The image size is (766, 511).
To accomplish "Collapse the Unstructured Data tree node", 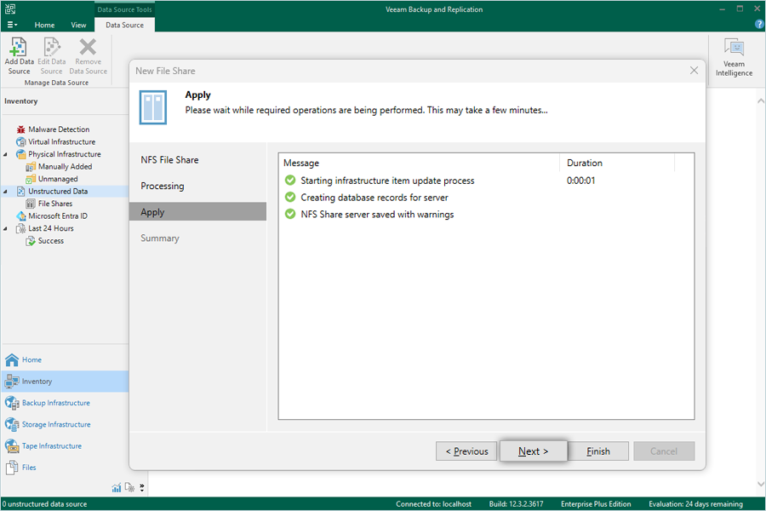I will tap(5, 192).
